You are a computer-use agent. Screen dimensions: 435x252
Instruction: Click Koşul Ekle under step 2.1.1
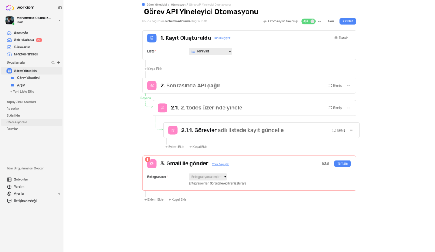coord(198,147)
